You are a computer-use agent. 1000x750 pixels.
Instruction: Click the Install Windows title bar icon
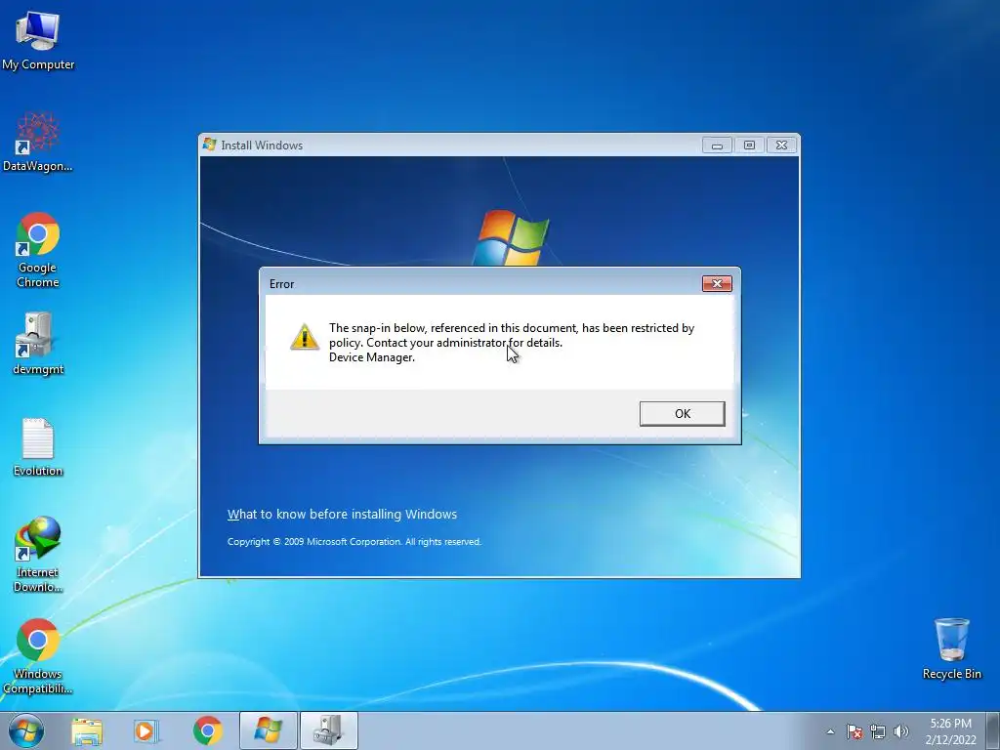point(209,145)
